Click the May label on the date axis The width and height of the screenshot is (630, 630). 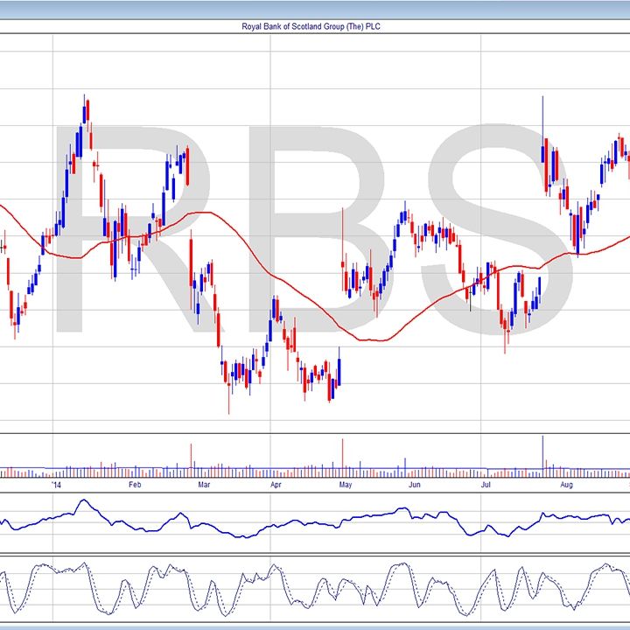pos(346,484)
